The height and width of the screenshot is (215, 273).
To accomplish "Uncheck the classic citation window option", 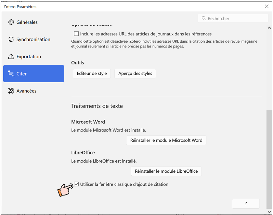I will tap(76, 184).
